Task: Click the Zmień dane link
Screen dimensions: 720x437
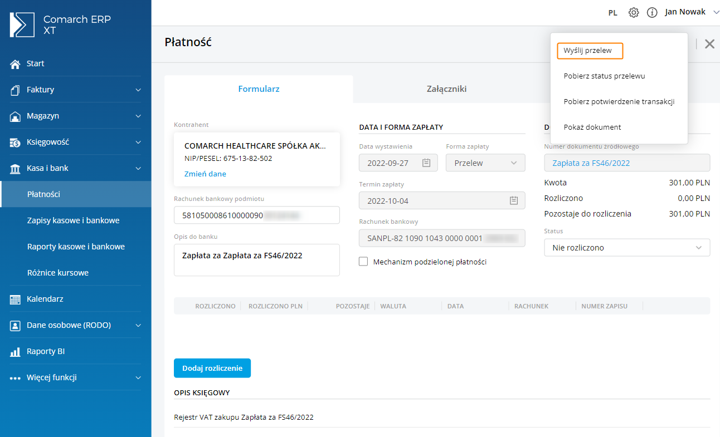Action: [x=205, y=174]
